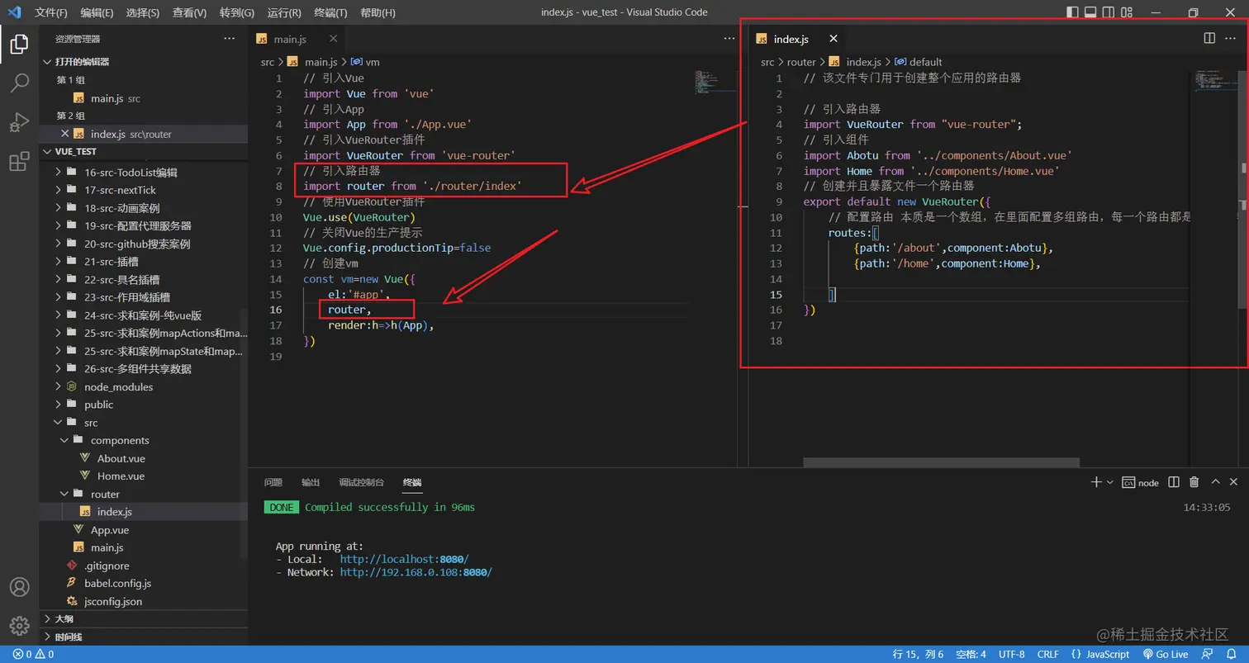Collapse the 打开的编辑器 section
The height and width of the screenshot is (663, 1249).
click(x=144, y=62)
